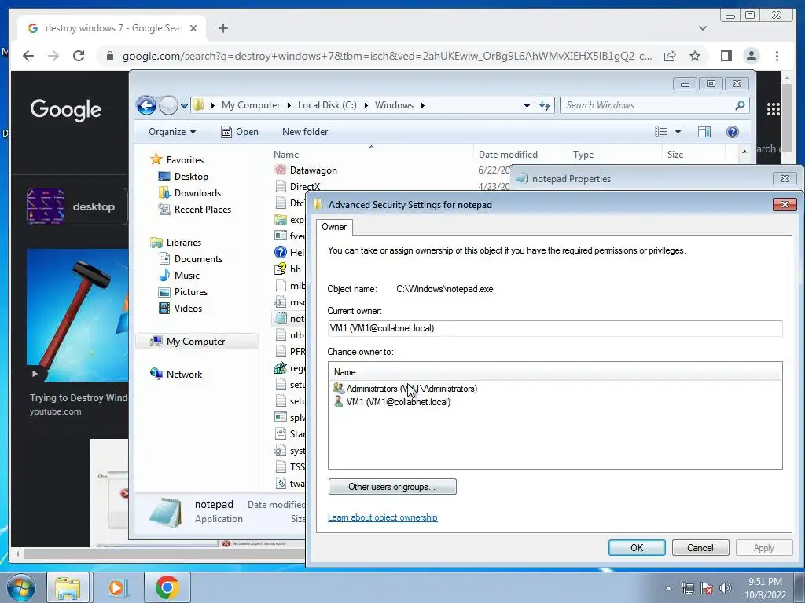This screenshot has width=805, height=603.
Task: Sort by Type column header
Action: (x=583, y=155)
